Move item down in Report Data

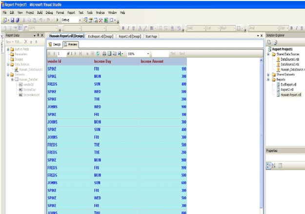(x=36, y=42)
